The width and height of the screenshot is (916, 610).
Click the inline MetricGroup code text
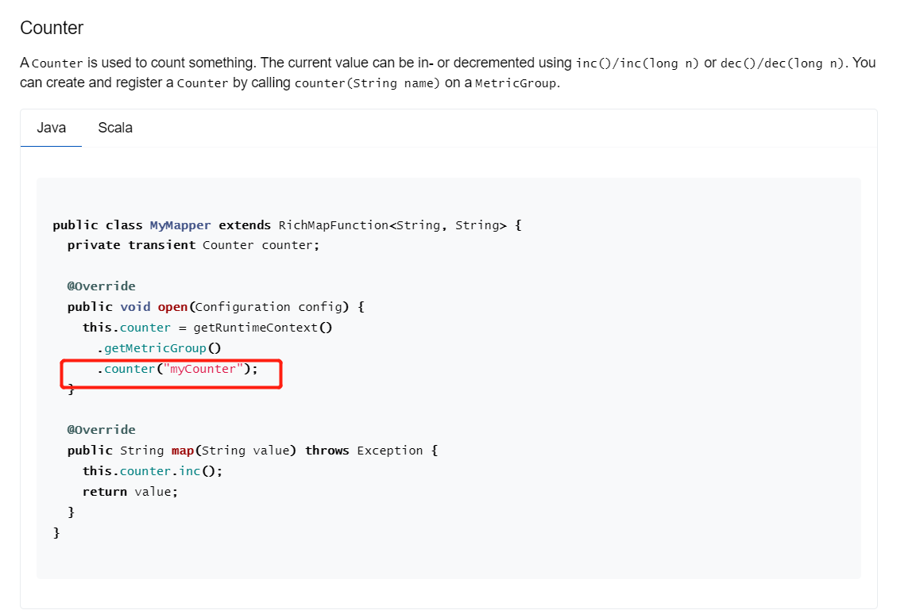click(516, 83)
